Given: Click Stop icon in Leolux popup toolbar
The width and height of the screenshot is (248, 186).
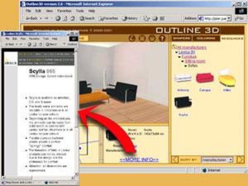Looking at the screenshot, I should tap(29, 44).
